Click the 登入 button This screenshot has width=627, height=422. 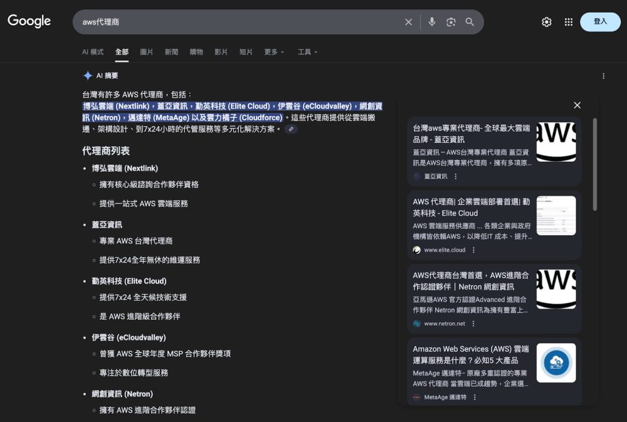click(600, 21)
